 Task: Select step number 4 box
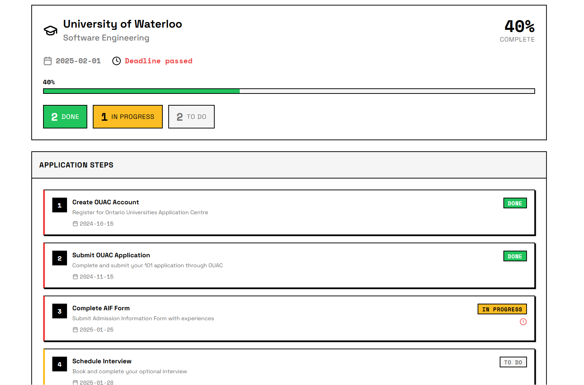point(60,364)
